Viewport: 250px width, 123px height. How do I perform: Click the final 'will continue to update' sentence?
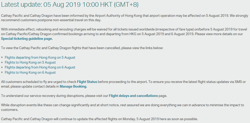(100, 119)
